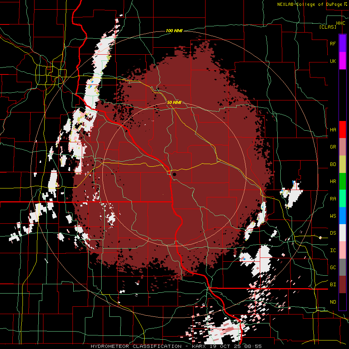Click the 100 NMI range ring label

tap(174, 31)
